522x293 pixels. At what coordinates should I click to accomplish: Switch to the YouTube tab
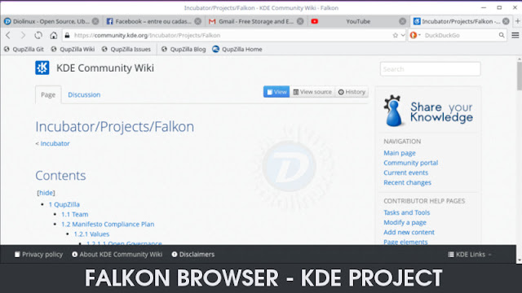pyautogui.click(x=358, y=21)
